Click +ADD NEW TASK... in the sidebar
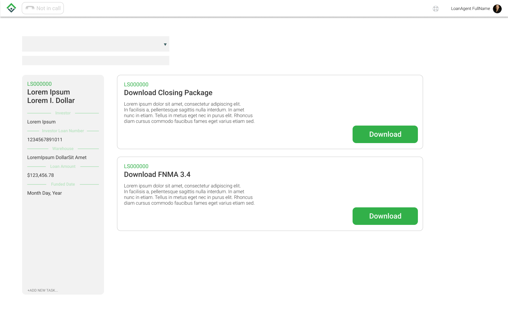Viewport: 508px width, 326px height. click(x=43, y=290)
